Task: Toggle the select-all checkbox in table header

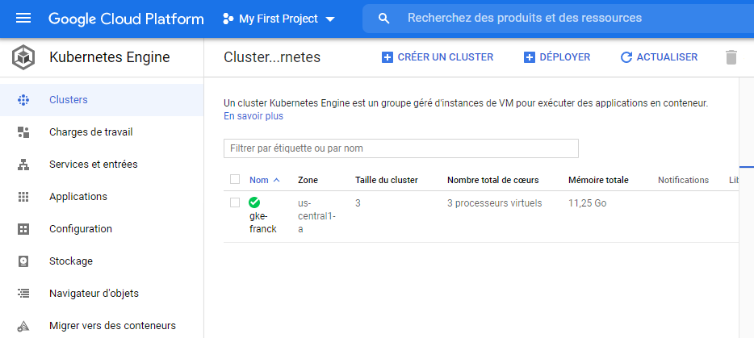Action: point(235,179)
